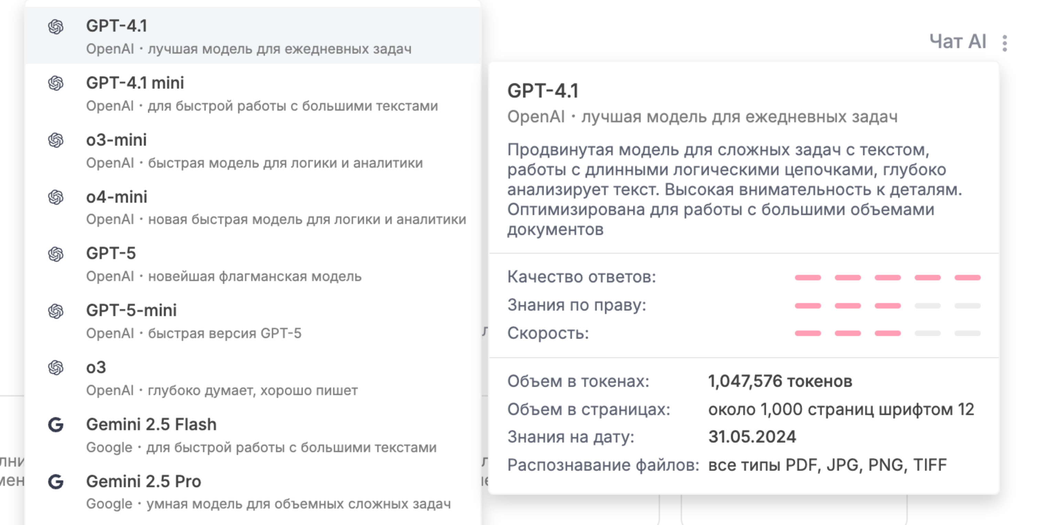Click the subtitle новейшая флагманская модель
The image size is (1042, 525).
[x=255, y=277]
